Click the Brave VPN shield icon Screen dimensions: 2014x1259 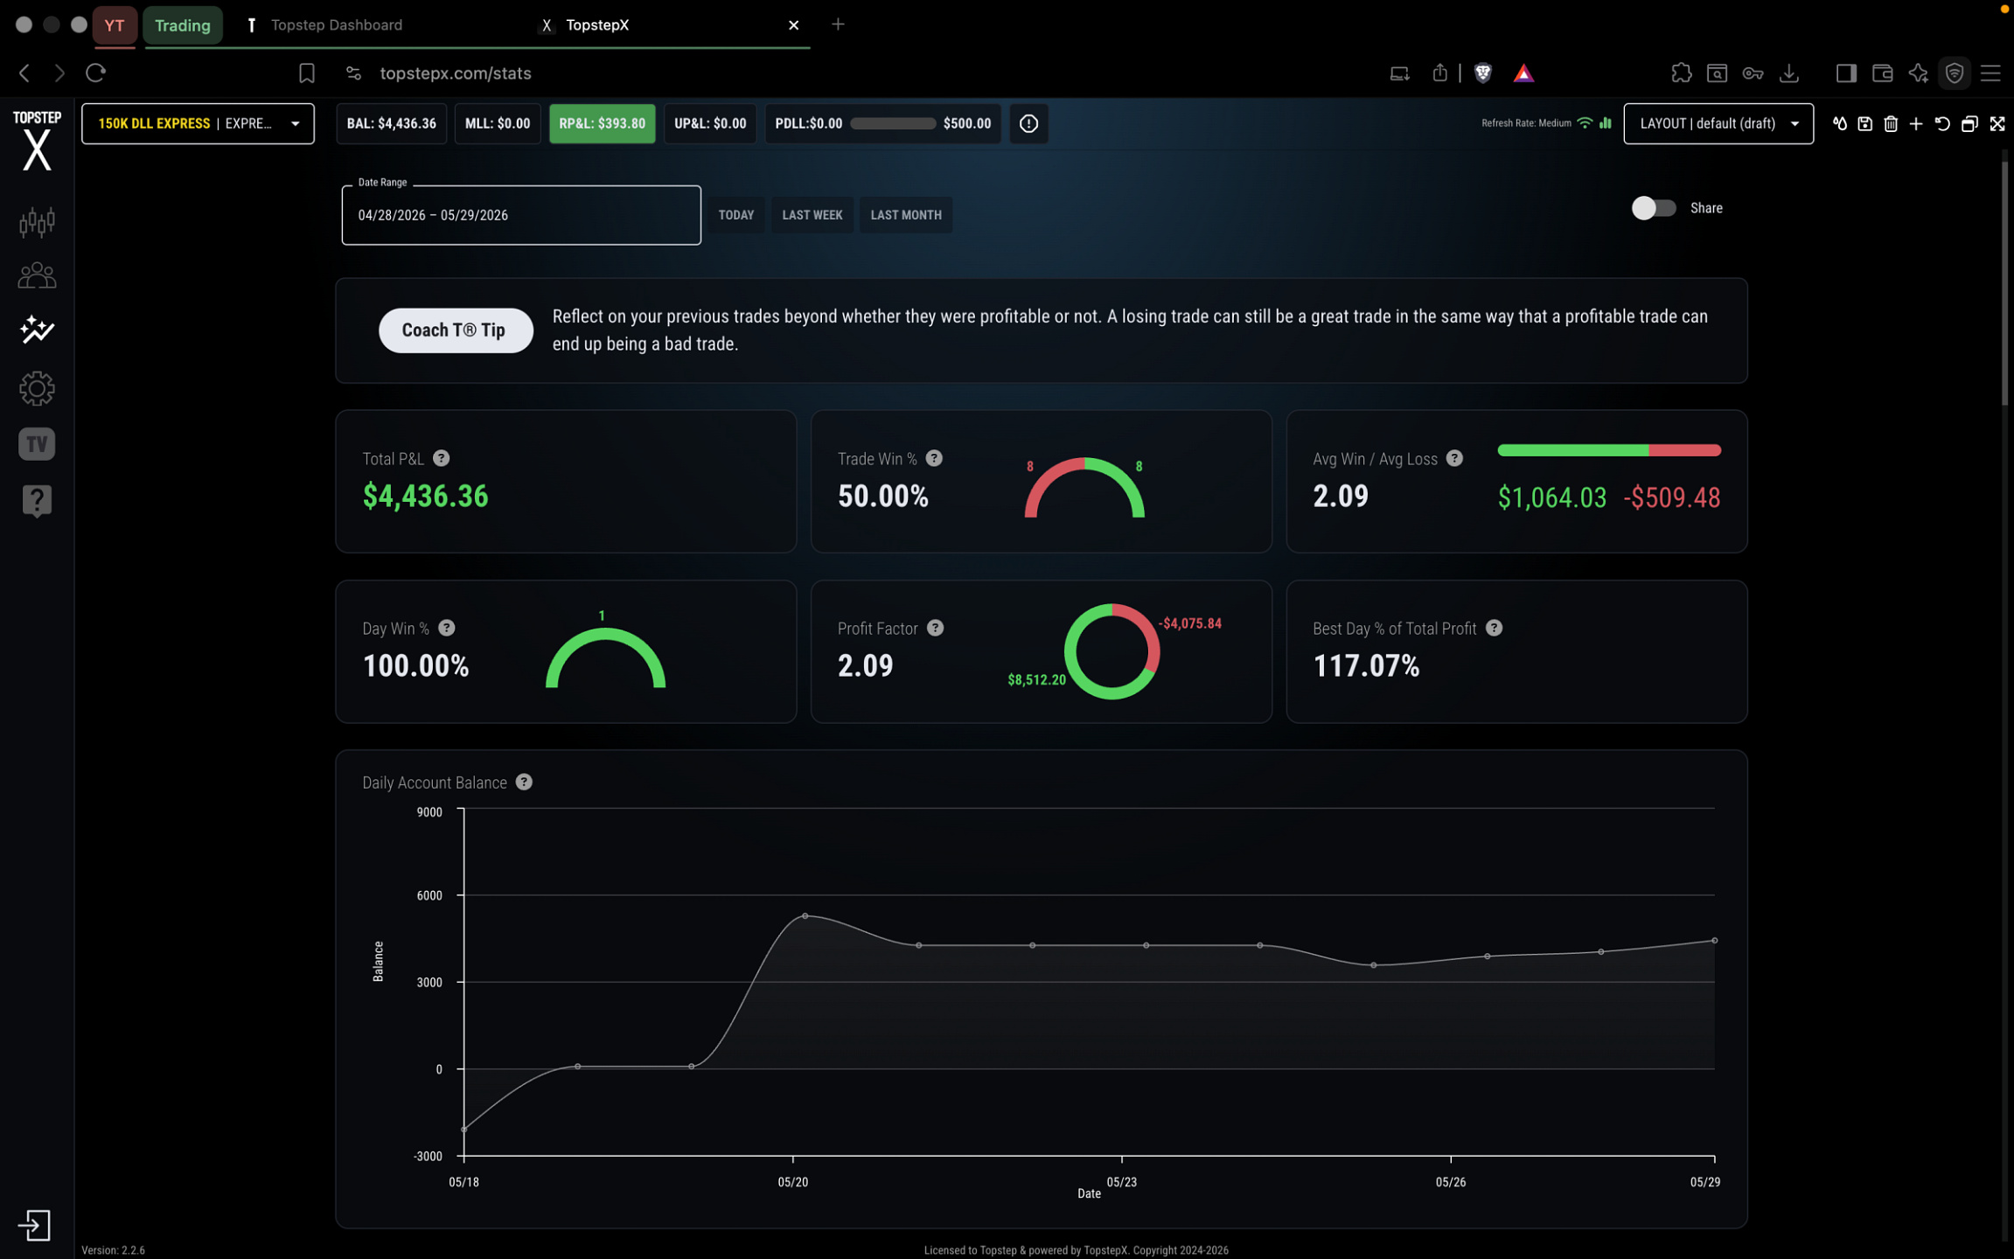coord(1955,73)
